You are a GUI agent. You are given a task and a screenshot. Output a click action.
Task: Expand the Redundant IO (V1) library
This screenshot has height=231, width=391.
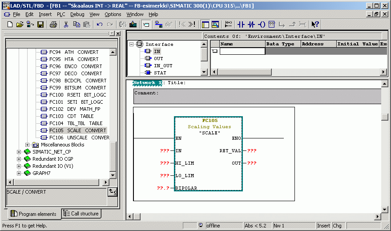click(x=19, y=166)
